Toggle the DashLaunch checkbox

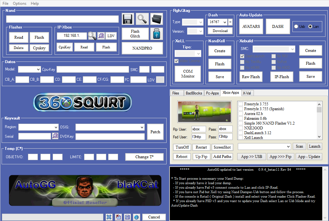pyautogui.click(x=242, y=56)
